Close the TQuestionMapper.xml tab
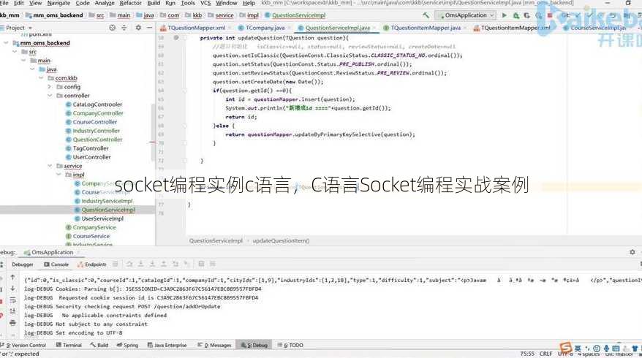This screenshot has width=642, height=358. click(229, 28)
